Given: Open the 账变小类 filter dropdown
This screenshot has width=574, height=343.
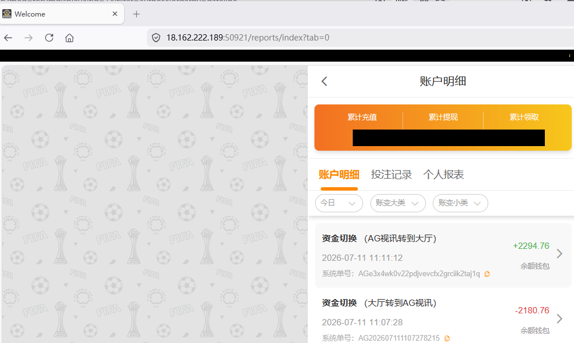Looking at the screenshot, I should [x=460, y=203].
